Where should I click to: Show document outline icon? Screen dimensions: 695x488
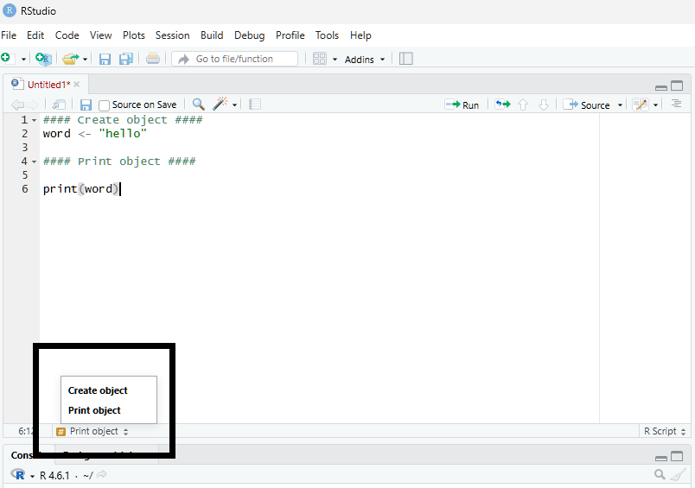pos(676,104)
